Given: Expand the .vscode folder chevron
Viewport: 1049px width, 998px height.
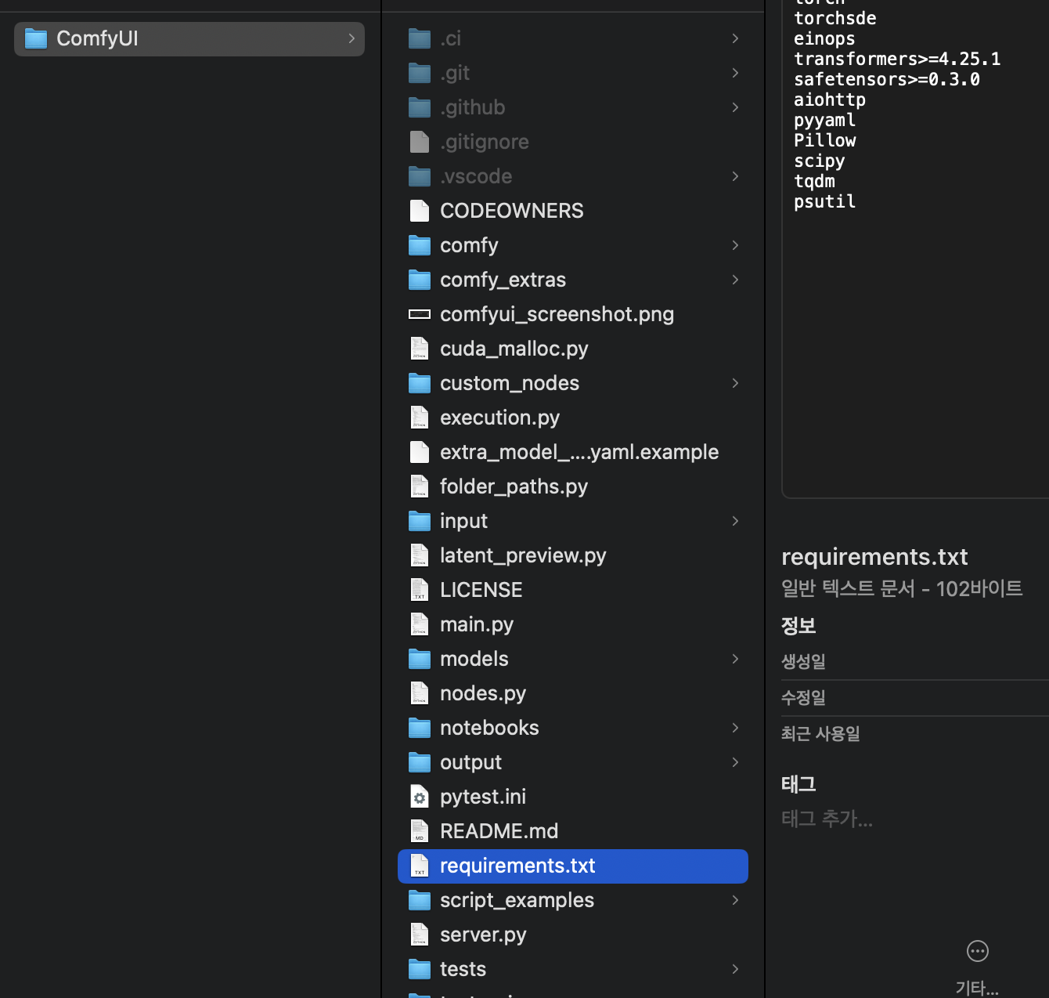Looking at the screenshot, I should [x=735, y=176].
